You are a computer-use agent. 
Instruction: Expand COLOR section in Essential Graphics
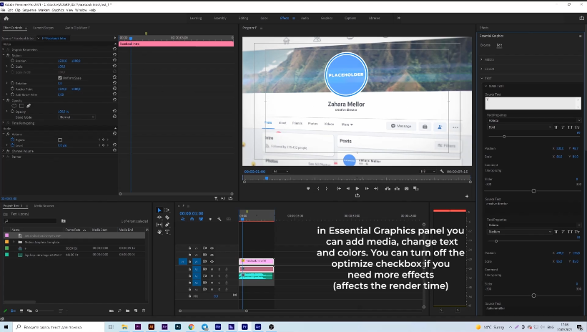(482, 69)
